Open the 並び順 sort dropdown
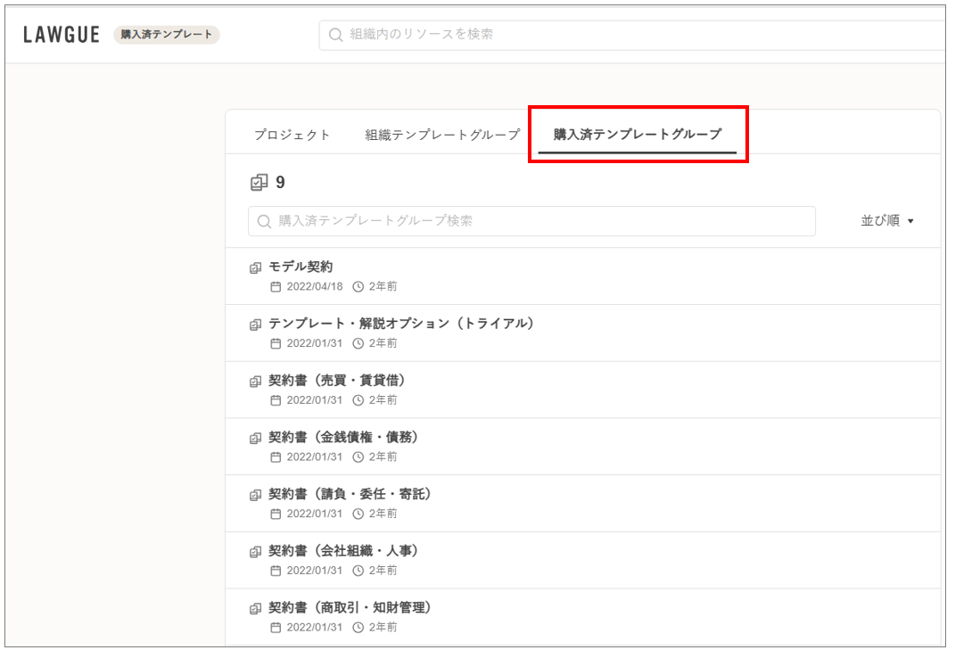 tap(886, 221)
